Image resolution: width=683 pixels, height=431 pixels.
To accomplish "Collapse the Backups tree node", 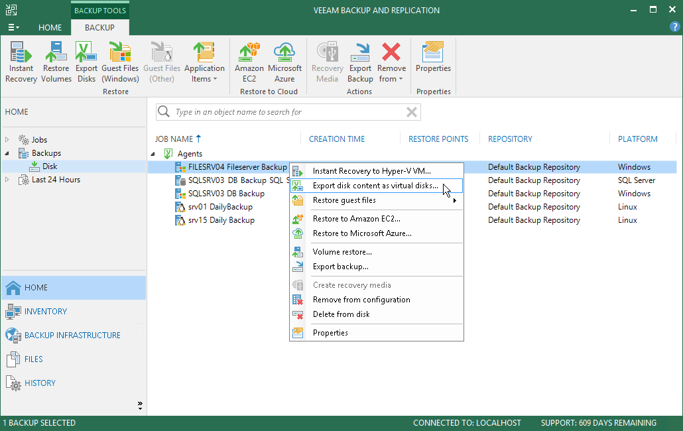I will 7,153.
